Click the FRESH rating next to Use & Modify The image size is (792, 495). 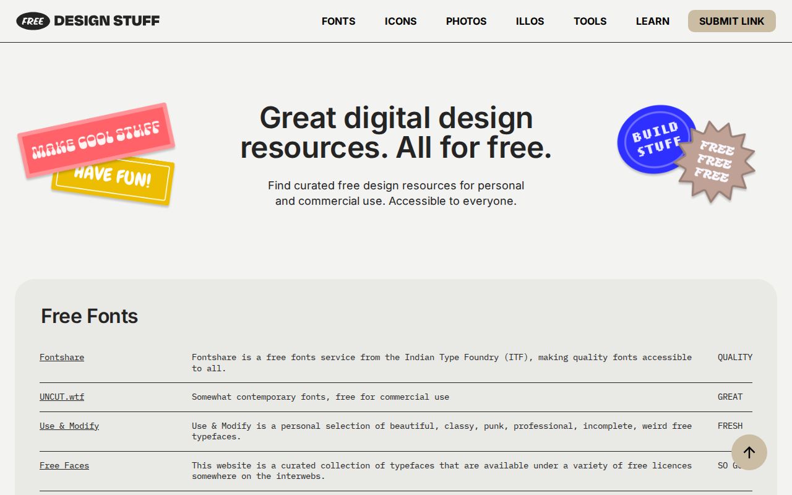(730, 426)
